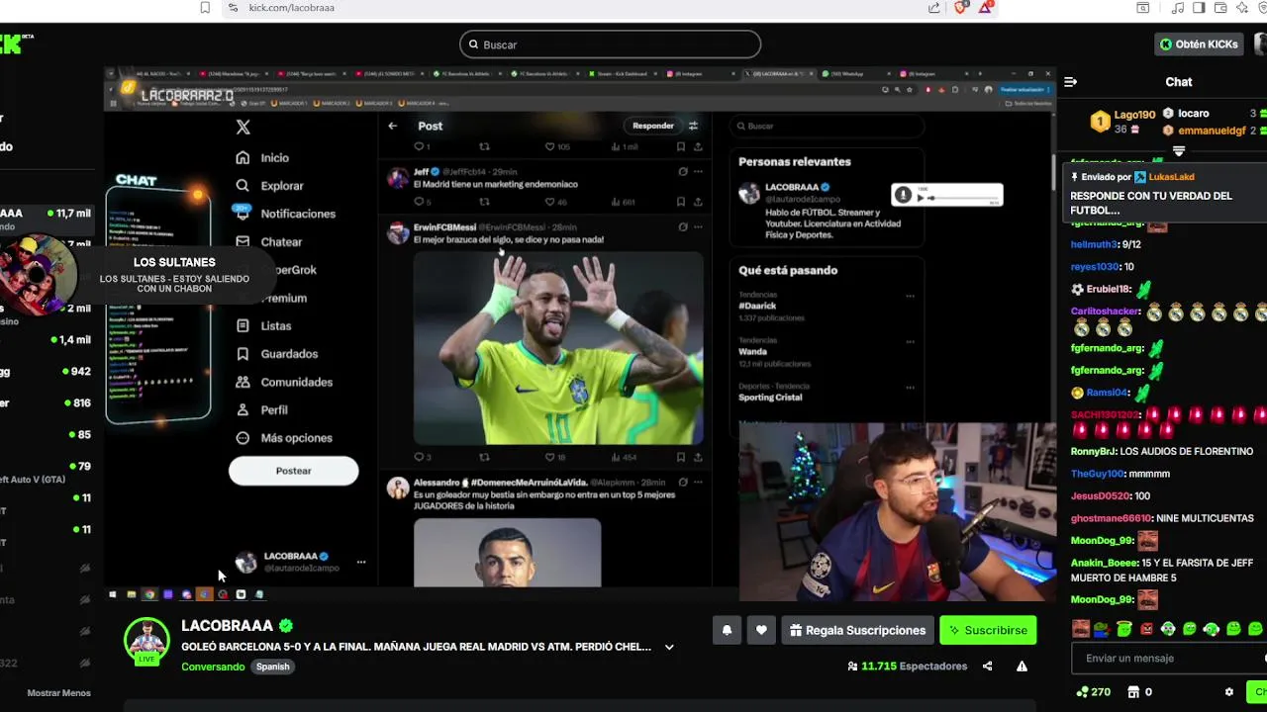Open LACOBRAAA profile in Personas relevantes
This screenshot has height=712, width=1267.
[x=791, y=187]
